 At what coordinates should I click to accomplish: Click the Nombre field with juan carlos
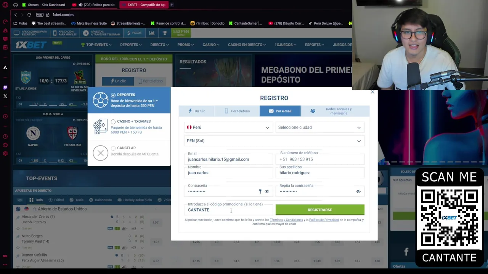[x=228, y=173]
